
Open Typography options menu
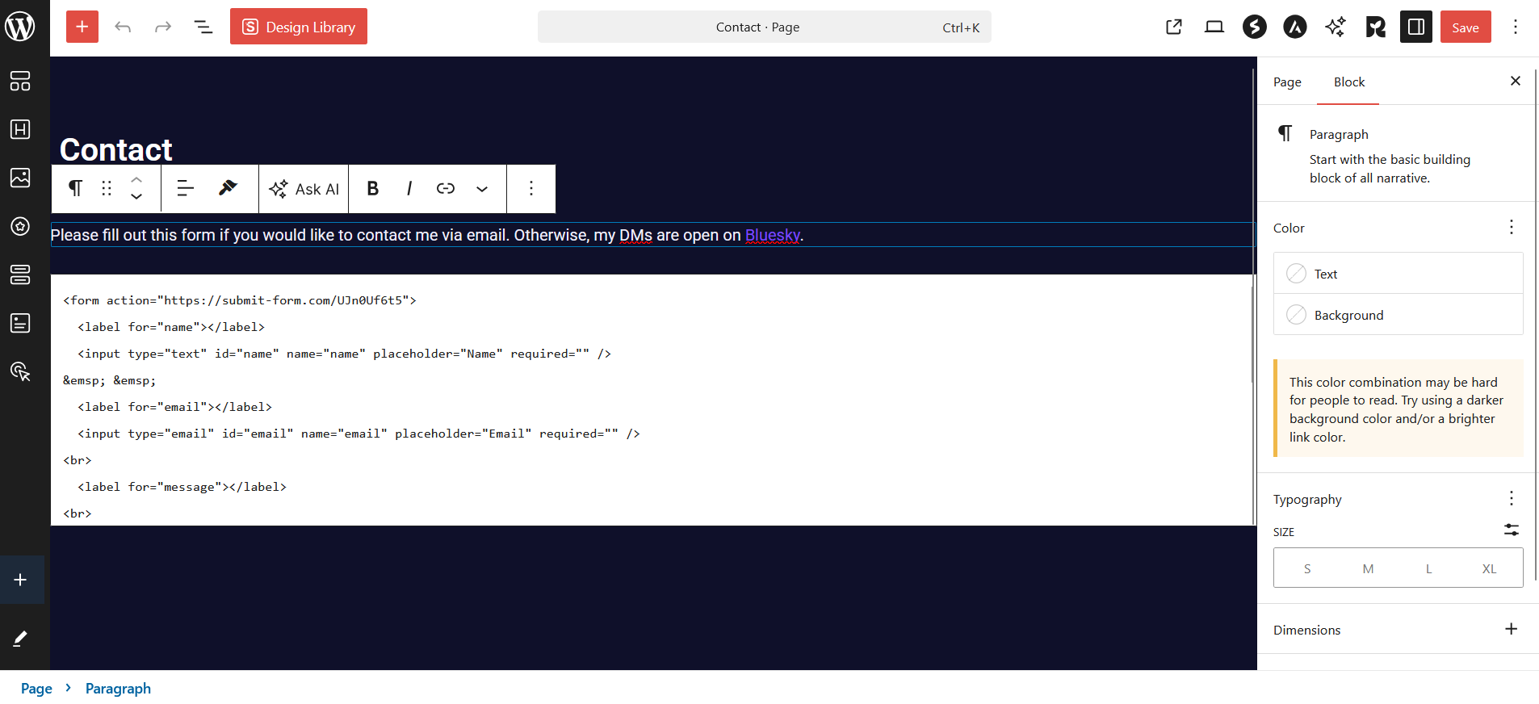click(x=1511, y=498)
